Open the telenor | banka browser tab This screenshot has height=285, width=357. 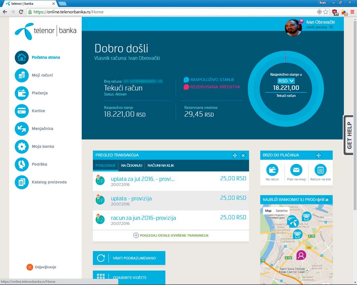[30, 4]
